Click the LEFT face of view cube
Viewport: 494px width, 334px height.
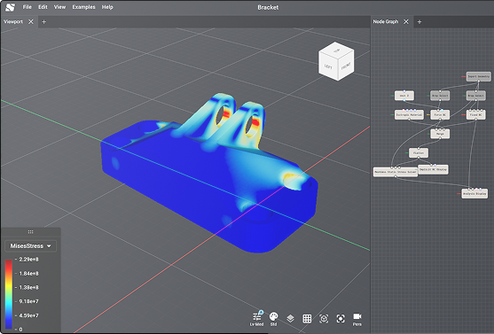click(x=328, y=66)
